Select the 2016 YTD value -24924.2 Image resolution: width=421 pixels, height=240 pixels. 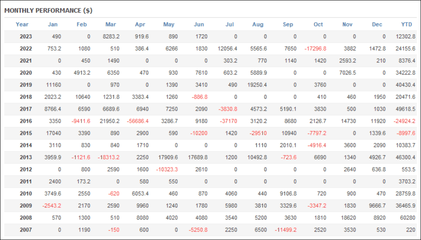[404, 121]
